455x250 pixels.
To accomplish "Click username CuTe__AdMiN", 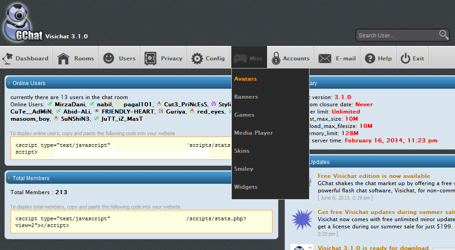I will point(31,111).
